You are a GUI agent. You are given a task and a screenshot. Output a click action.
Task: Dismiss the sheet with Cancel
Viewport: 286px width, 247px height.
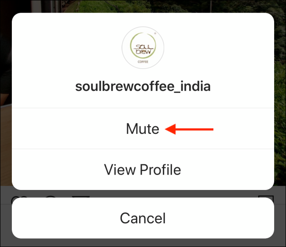(143, 218)
